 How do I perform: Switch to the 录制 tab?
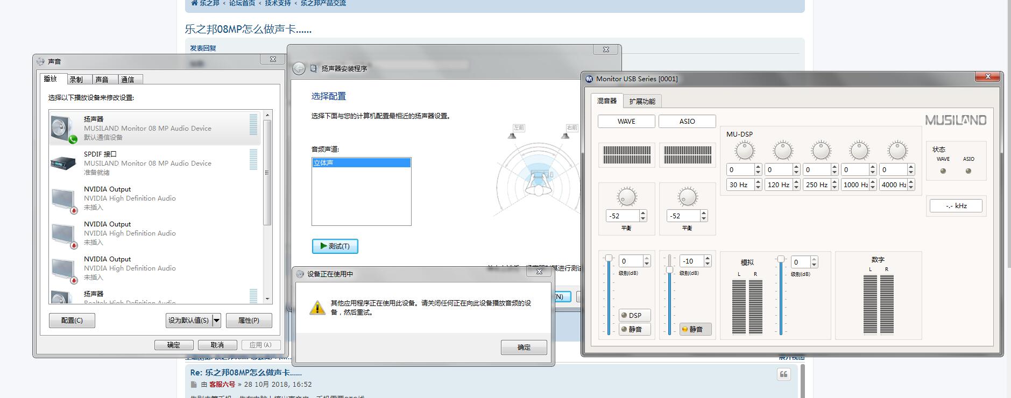pos(76,80)
